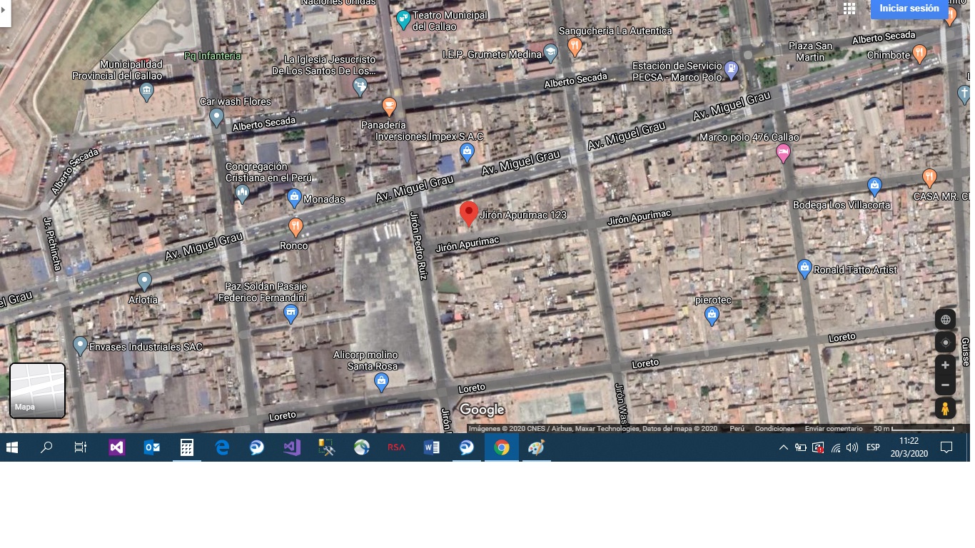
Task: Open the Panadería bakery marker
Action: 389,106
